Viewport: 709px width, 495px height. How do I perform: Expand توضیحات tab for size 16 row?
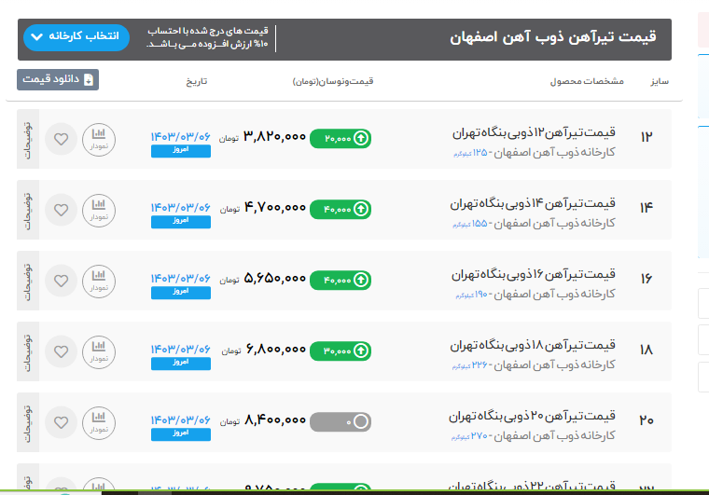click(x=28, y=281)
